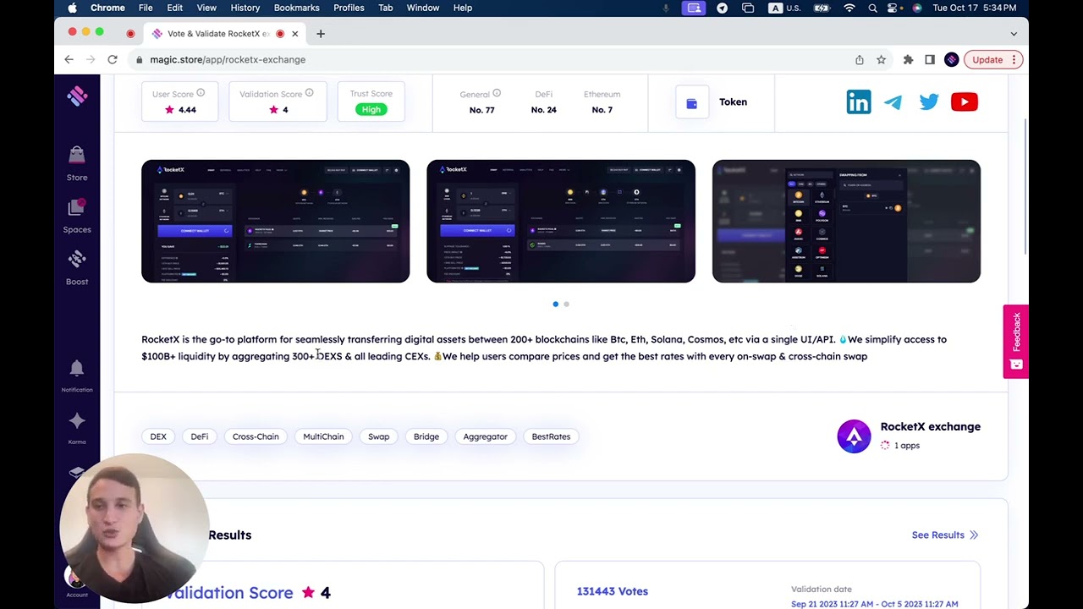Click the Chrome Update button
Screen dimensions: 1083x609
pyautogui.click(x=992, y=59)
